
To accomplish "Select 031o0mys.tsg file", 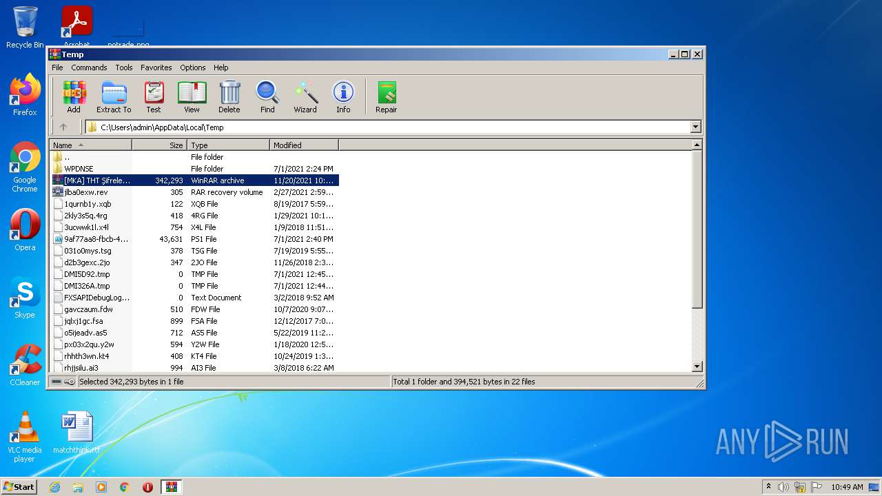I will (194, 251).
